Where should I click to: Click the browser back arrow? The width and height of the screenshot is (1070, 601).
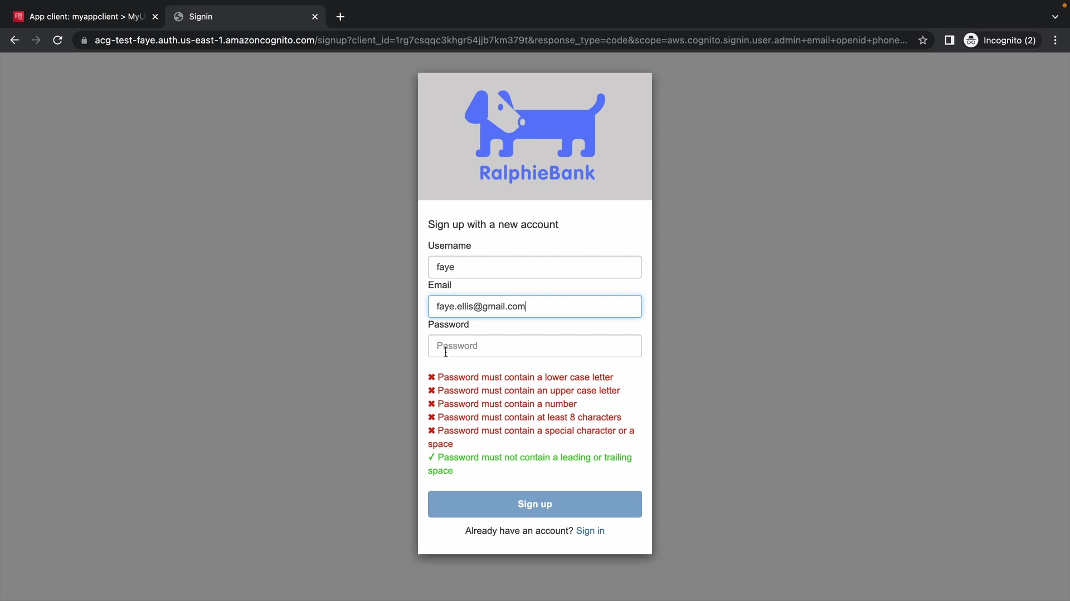[15, 40]
